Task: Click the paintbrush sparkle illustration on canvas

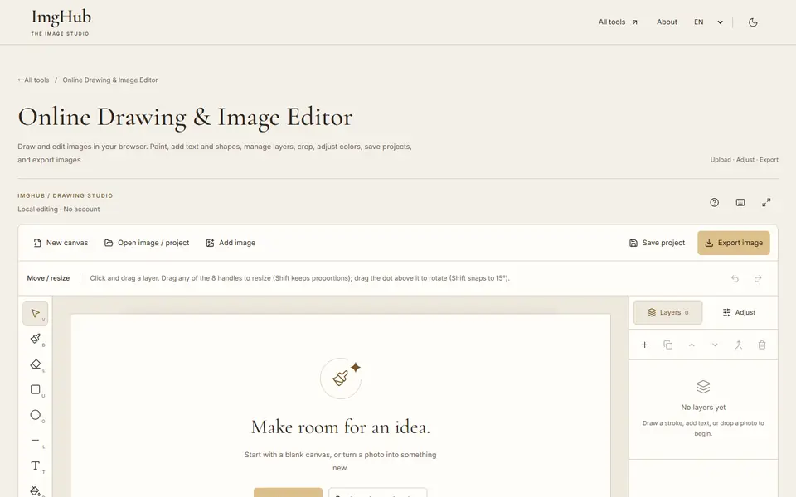Action: click(x=341, y=378)
